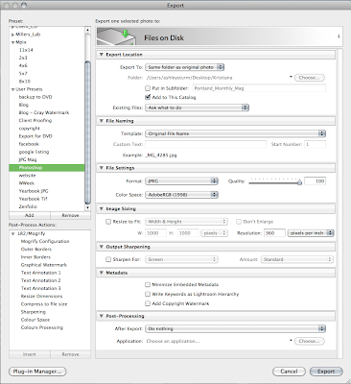
Task: Collapse the File Settings section
Action: (x=101, y=168)
